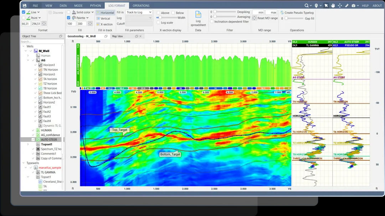Click fit-range icon beside fill 300 field

click(x=90, y=24)
